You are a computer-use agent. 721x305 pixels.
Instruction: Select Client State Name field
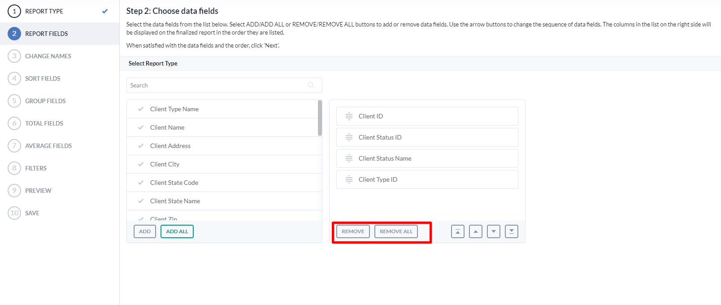222,201
